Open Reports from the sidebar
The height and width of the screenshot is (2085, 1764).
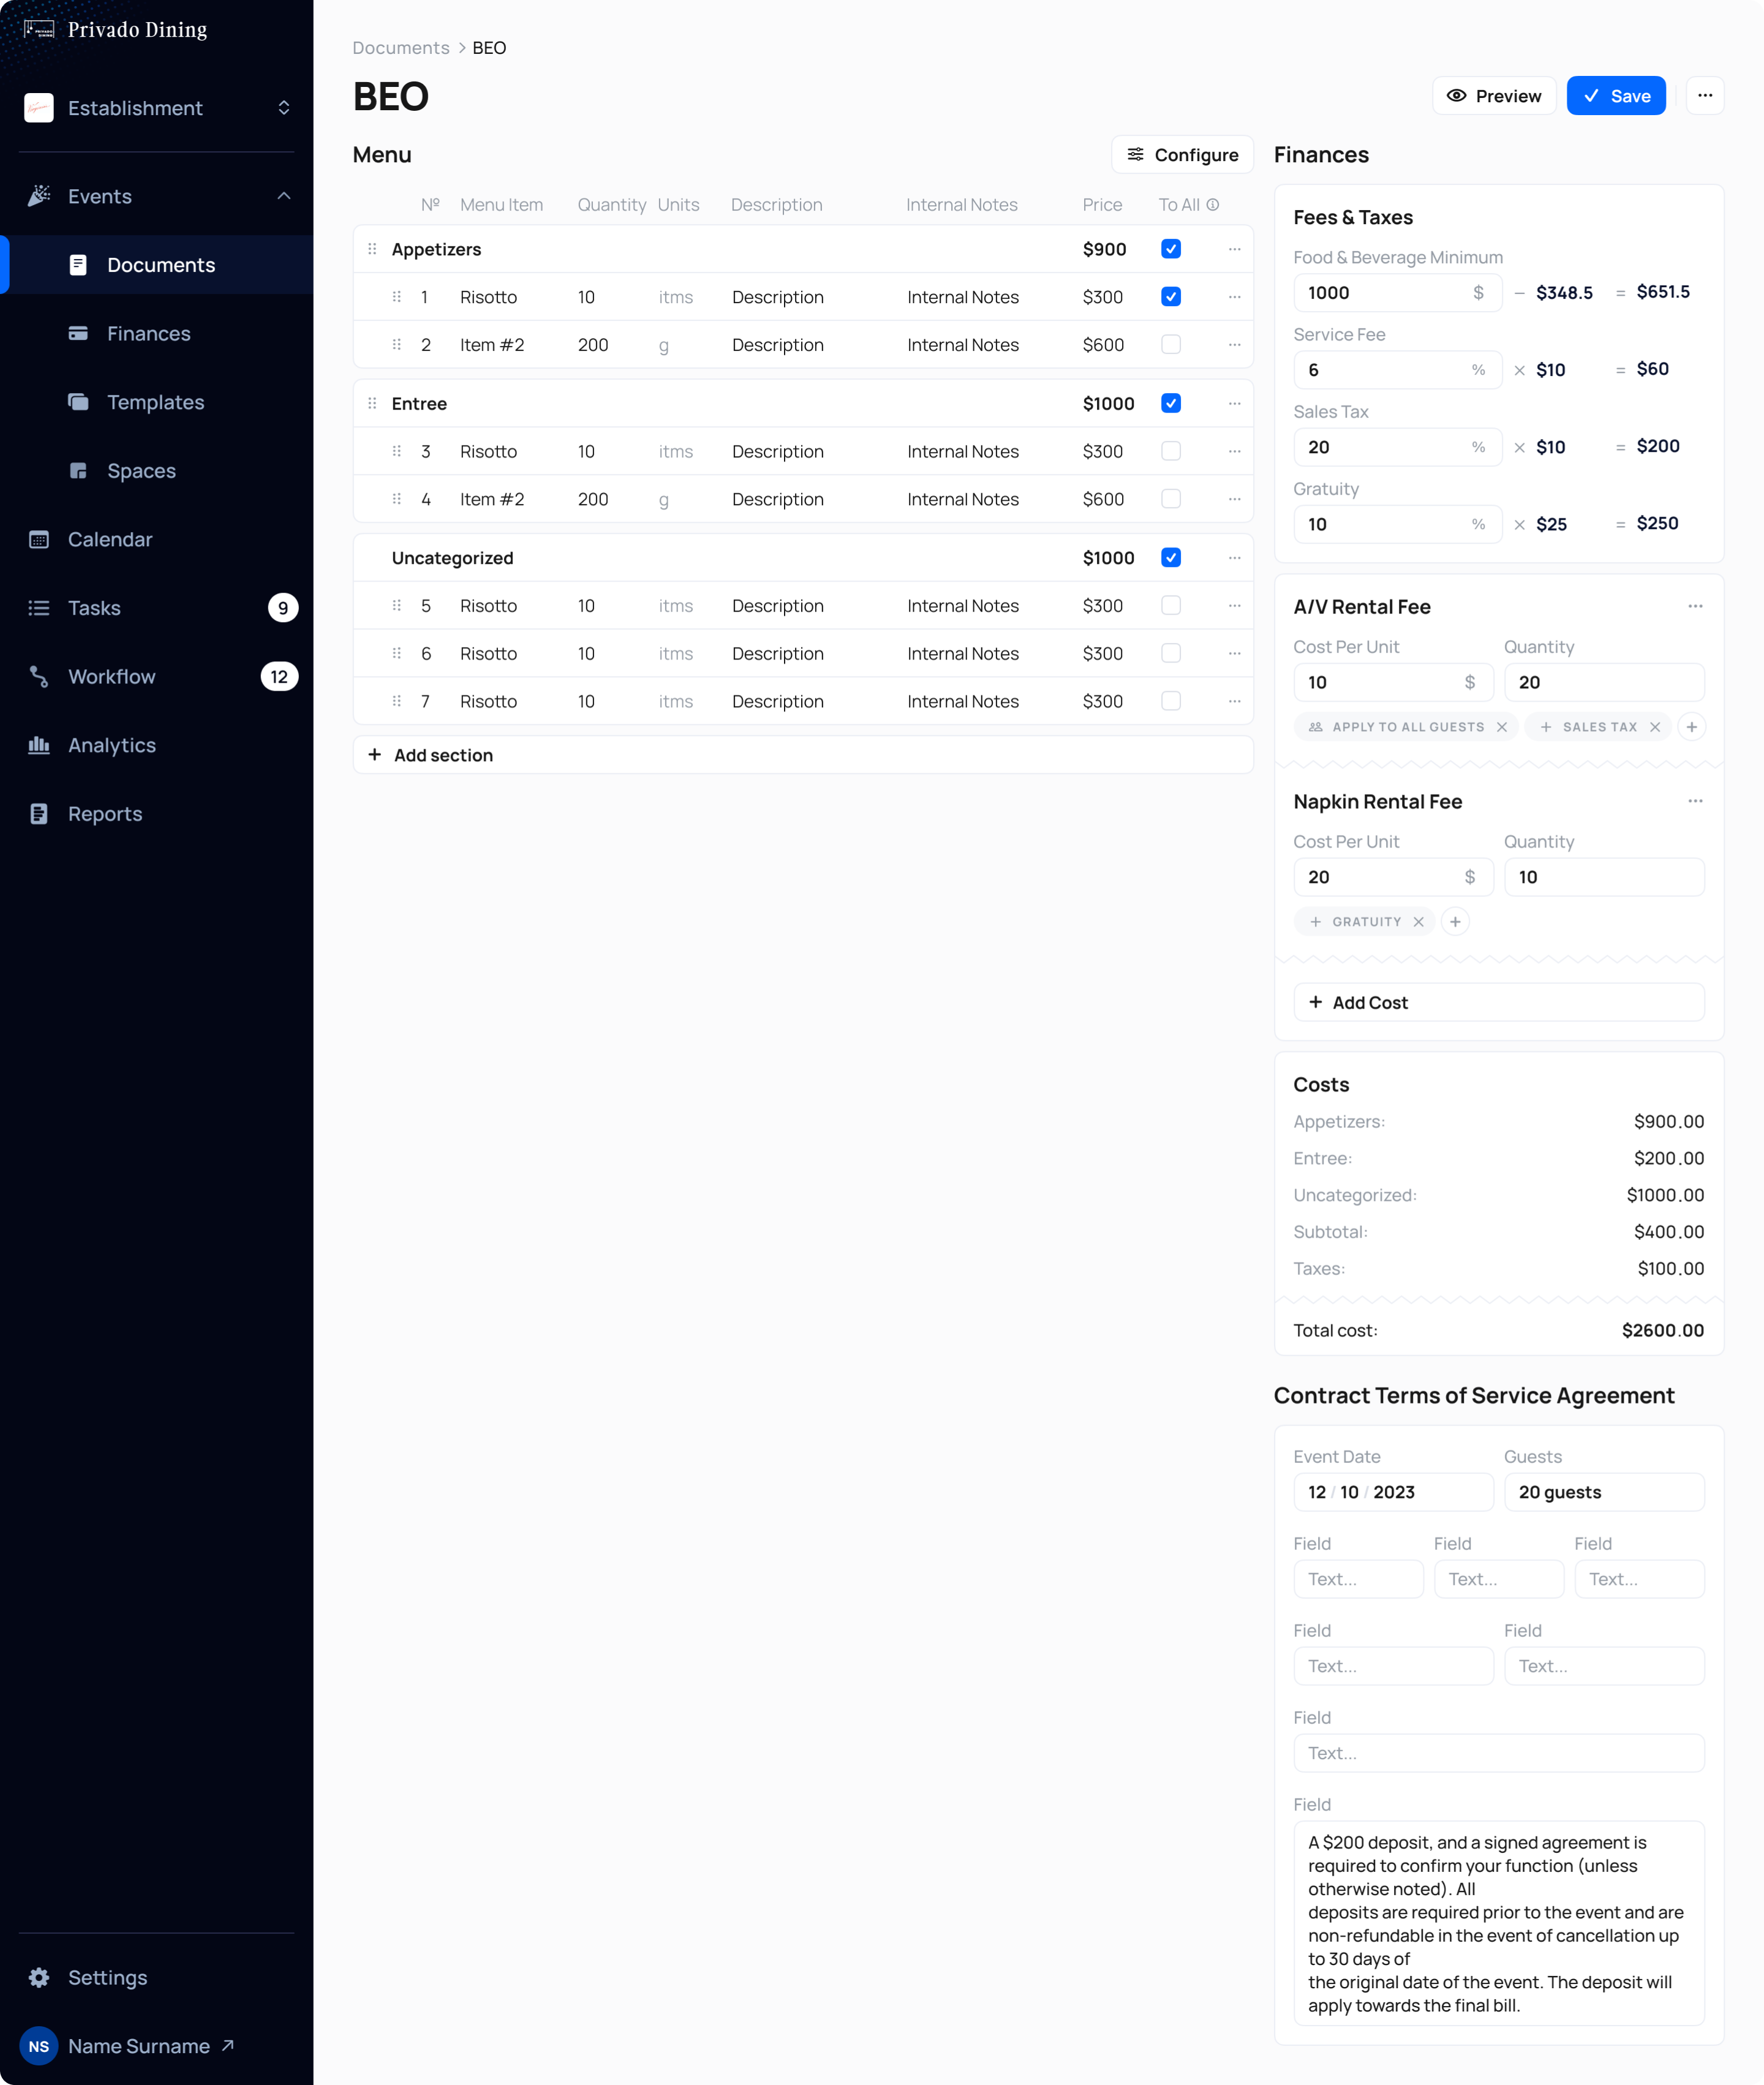105,814
